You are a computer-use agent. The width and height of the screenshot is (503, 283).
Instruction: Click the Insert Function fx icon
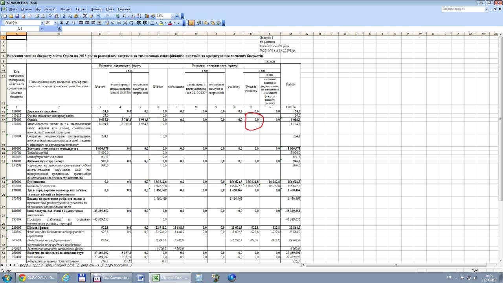59,29
